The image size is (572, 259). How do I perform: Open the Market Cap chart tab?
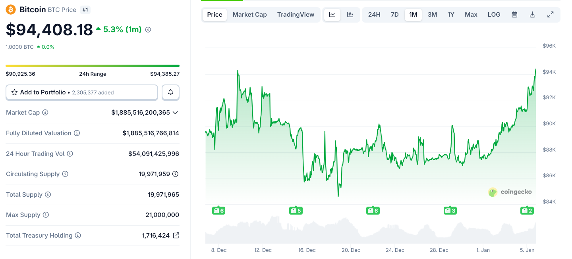pos(249,14)
